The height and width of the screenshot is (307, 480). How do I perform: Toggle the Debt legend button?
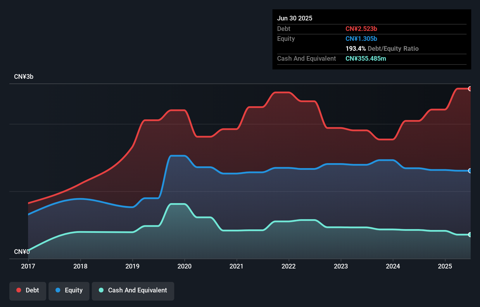[x=28, y=290]
